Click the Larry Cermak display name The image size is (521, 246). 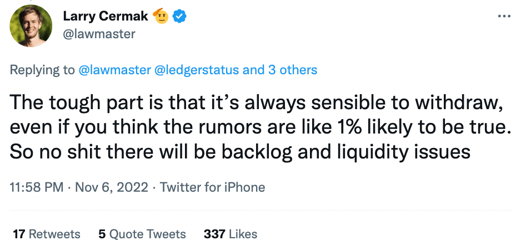[105, 17]
